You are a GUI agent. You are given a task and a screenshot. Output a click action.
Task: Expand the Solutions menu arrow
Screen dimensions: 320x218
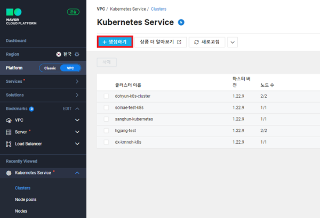coord(77,95)
